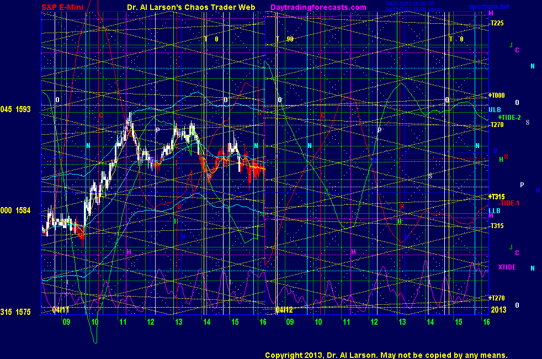Click the green +TIDE-2 label

point(509,118)
